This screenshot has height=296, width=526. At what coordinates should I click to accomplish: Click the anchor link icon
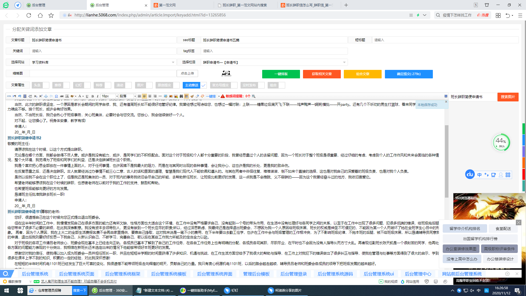46,96
